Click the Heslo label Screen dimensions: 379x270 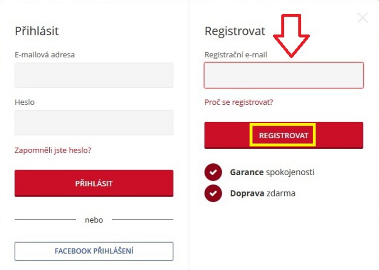click(x=25, y=102)
